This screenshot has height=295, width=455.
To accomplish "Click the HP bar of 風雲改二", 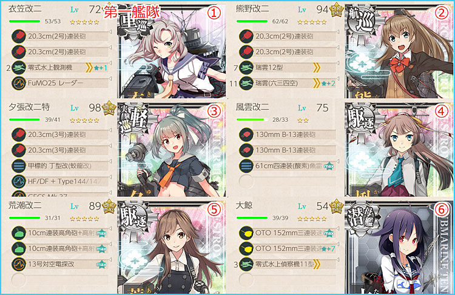I will (x=252, y=120).
